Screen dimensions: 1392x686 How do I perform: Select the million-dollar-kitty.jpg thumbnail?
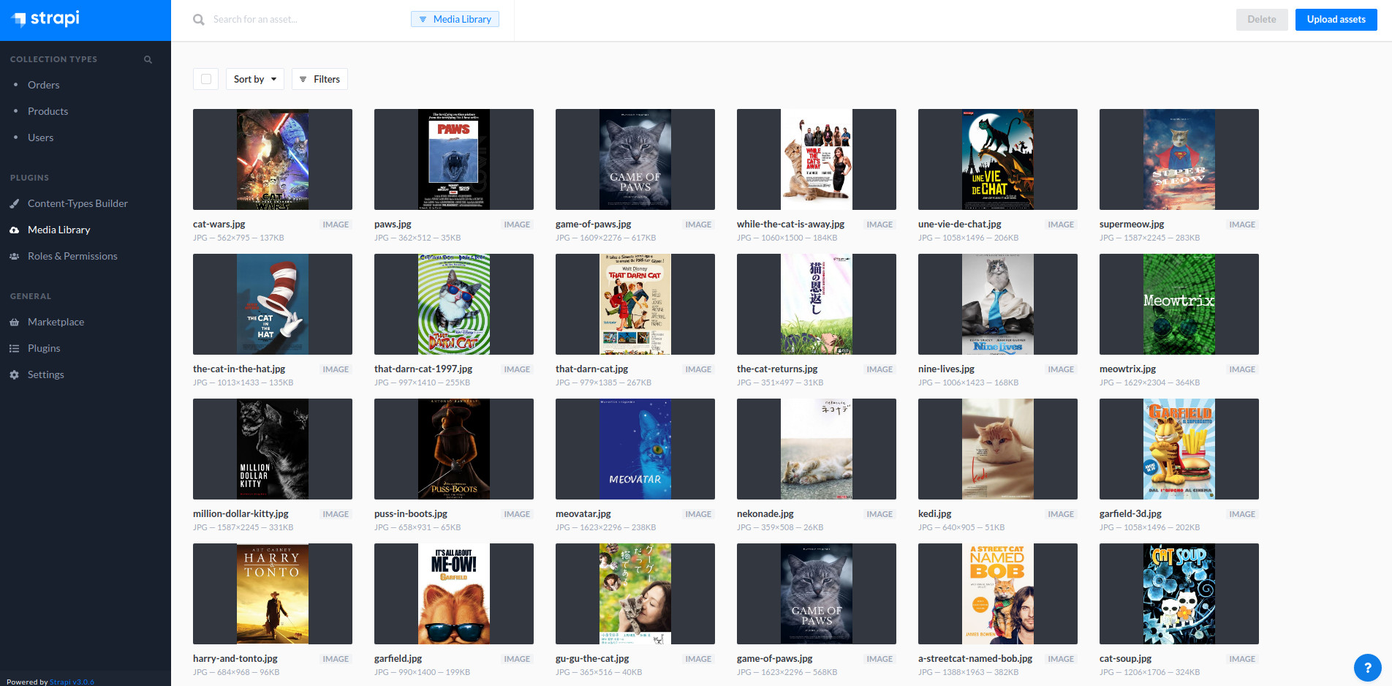click(273, 449)
